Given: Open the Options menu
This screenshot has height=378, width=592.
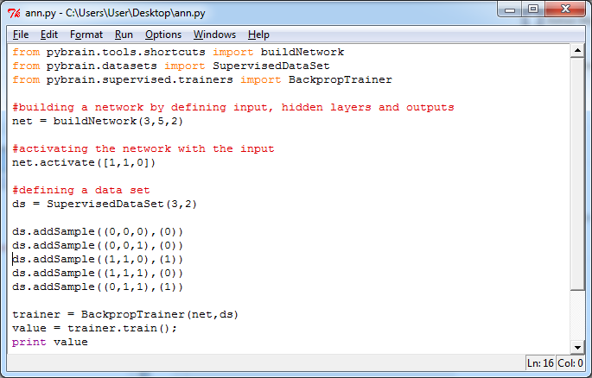Looking at the screenshot, I should [x=163, y=35].
